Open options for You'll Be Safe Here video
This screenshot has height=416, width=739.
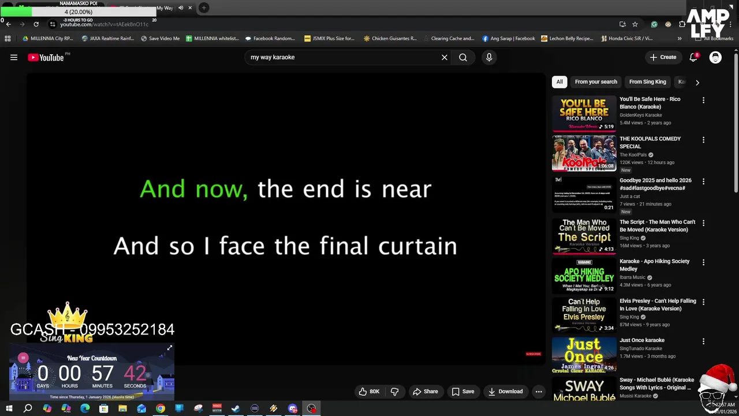click(703, 100)
